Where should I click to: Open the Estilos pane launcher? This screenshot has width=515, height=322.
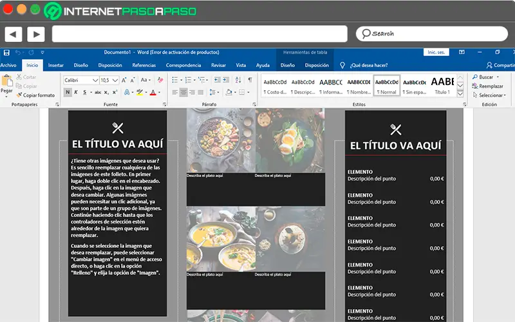[x=464, y=104]
